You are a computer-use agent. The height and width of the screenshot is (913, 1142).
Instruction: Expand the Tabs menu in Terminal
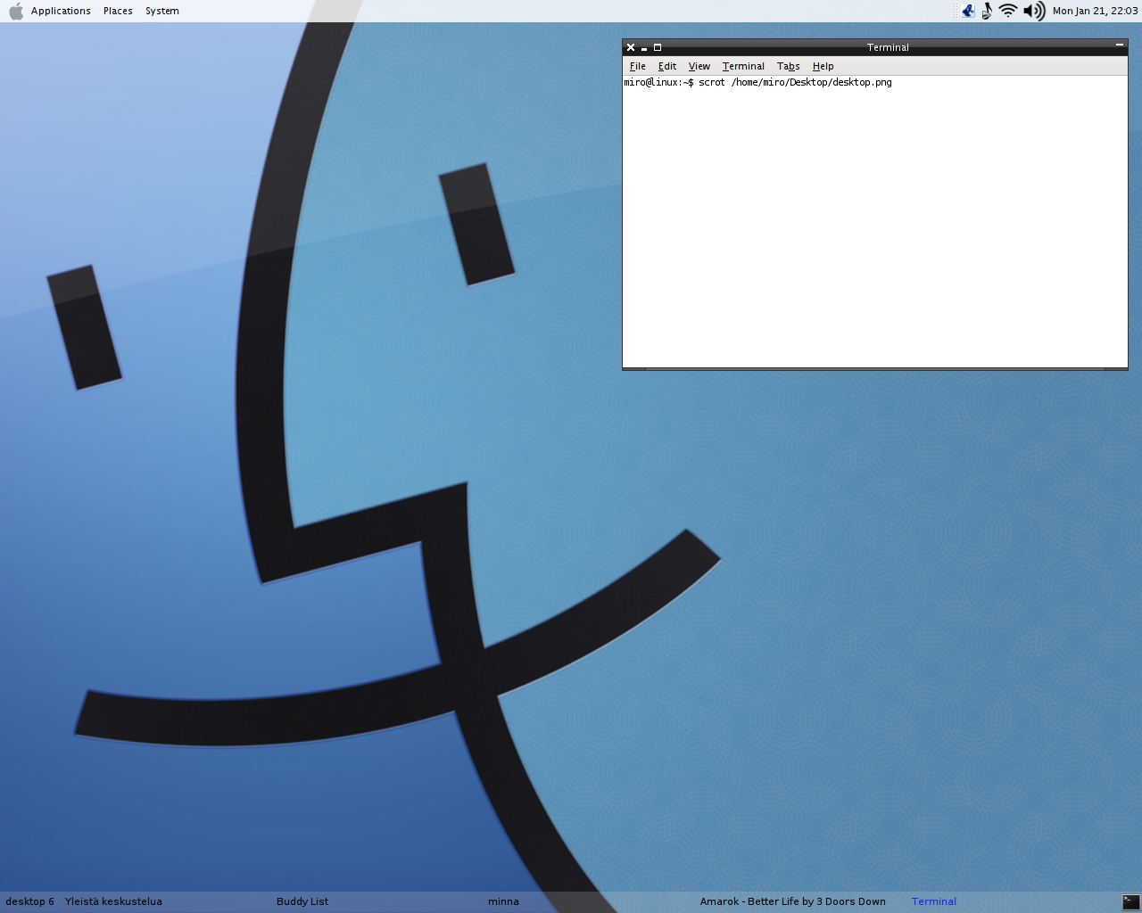(x=788, y=66)
